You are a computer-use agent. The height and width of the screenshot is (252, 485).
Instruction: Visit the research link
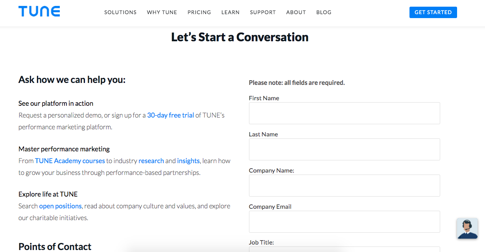pos(151,161)
